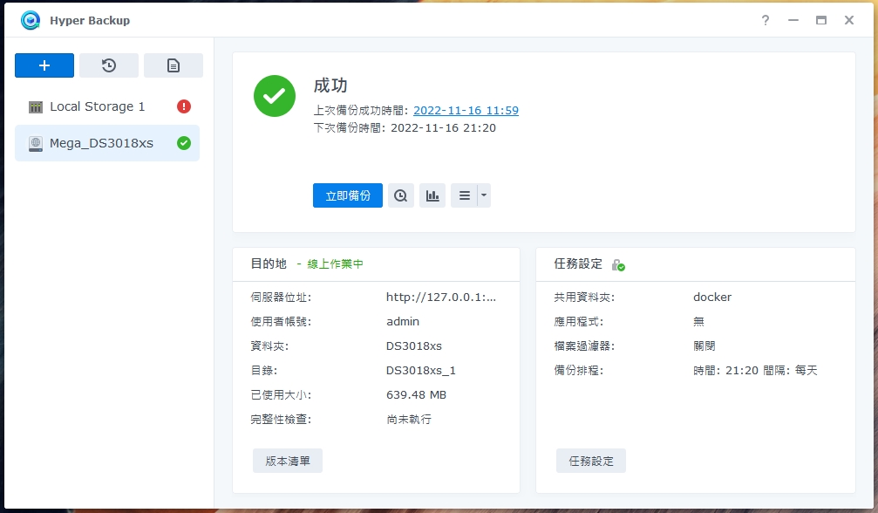Maximize the Hyper Backup window

821,20
